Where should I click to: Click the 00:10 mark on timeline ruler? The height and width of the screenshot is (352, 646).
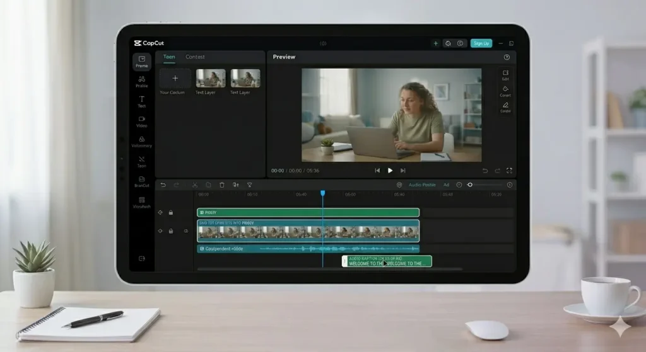coord(252,195)
